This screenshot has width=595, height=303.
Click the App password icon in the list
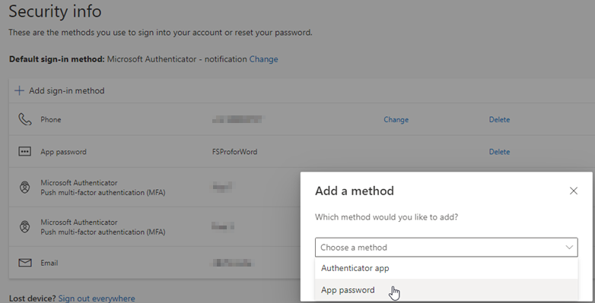pos(24,152)
